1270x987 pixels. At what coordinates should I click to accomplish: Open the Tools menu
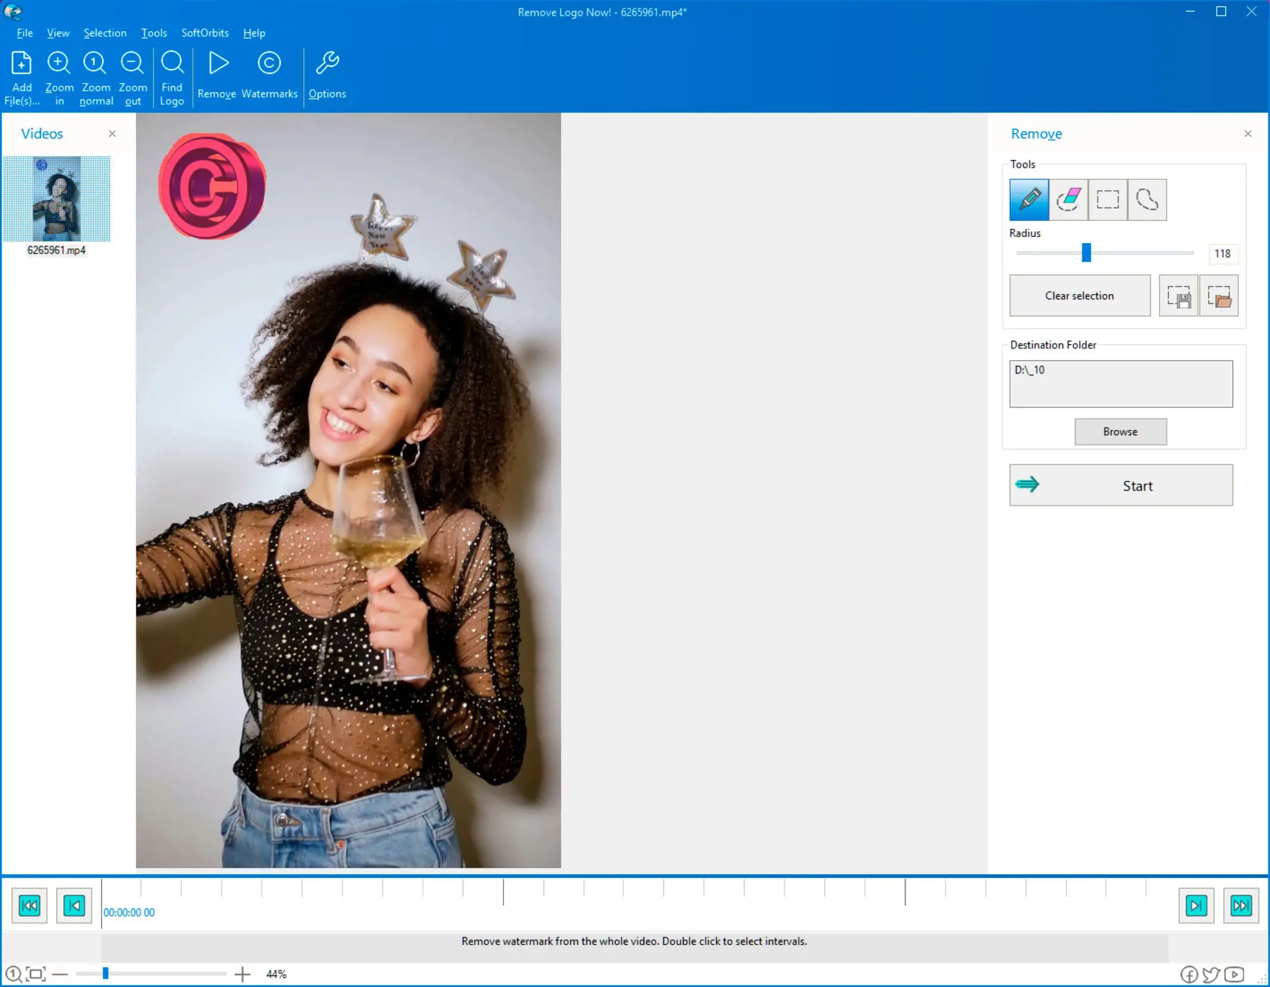pyautogui.click(x=153, y=32)
